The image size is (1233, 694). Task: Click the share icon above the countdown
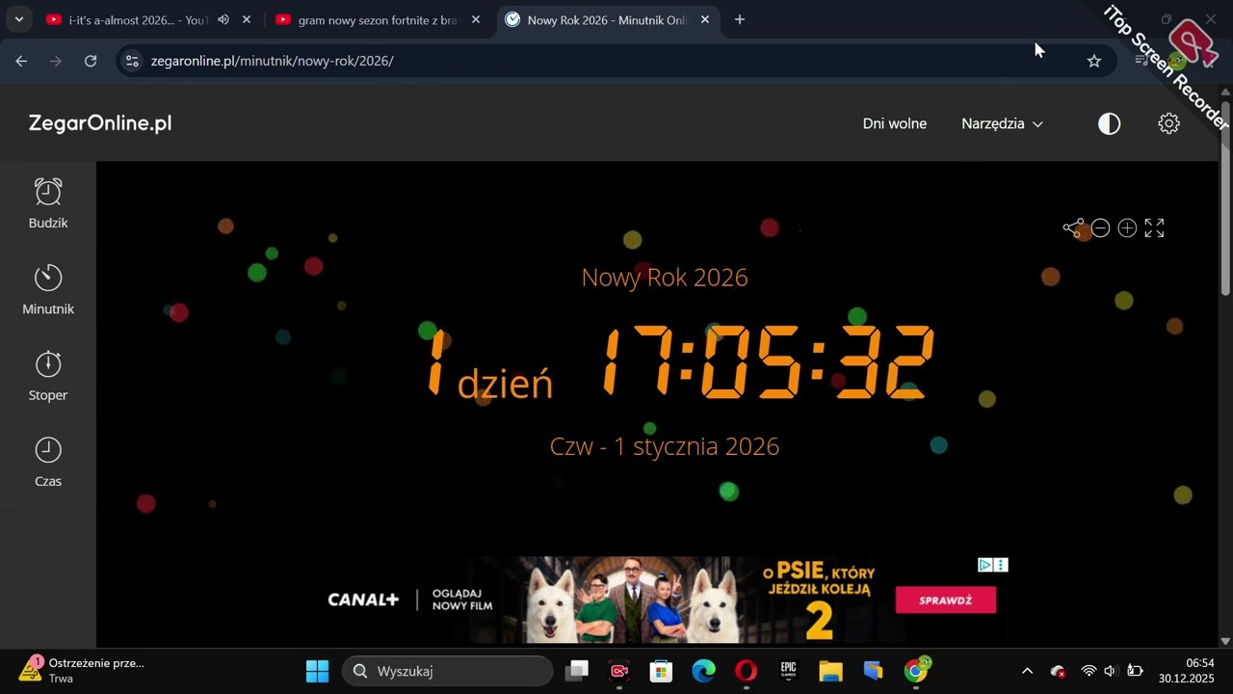[1073, 227]
